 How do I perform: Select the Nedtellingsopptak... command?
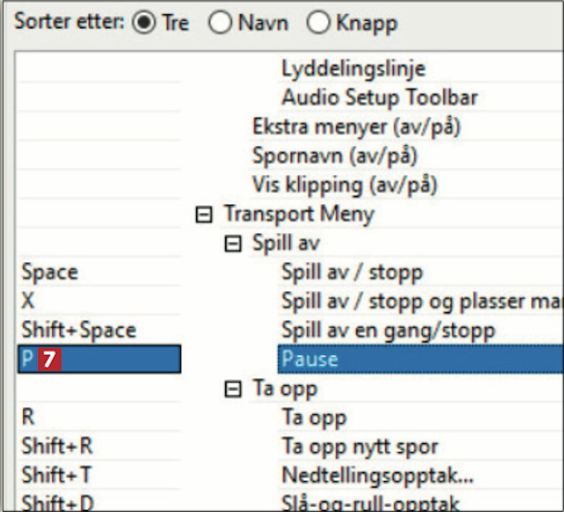[377, 476]
